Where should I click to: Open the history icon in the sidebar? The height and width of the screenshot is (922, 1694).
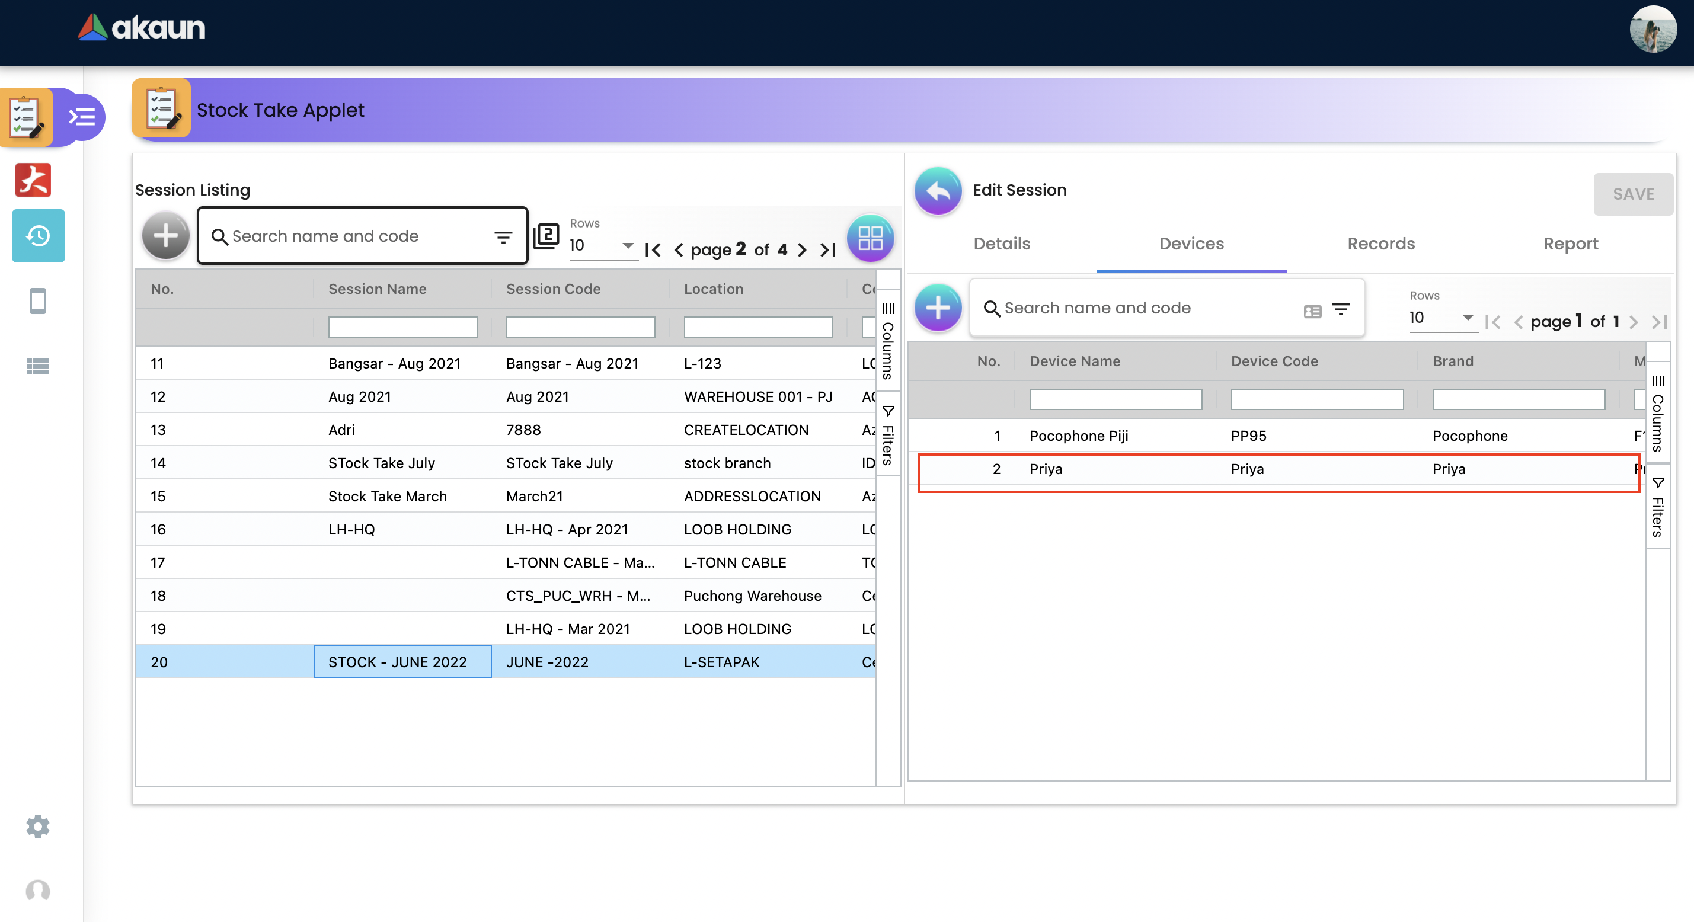[38, 235]
